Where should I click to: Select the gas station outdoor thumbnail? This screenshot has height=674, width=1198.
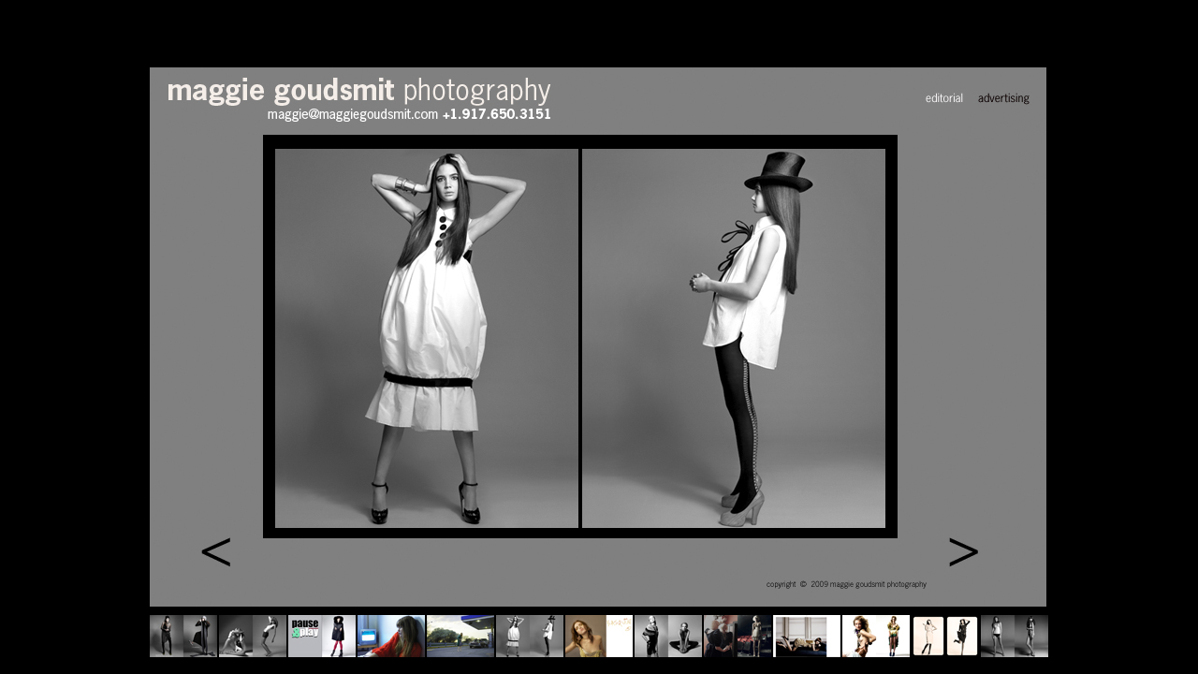coord(460,637)
